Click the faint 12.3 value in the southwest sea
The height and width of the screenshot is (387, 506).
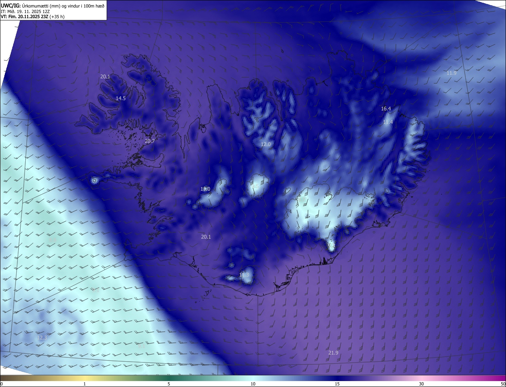[x=42, y=338]
